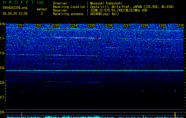The width and height of the screenshot is (186, 118).
Task: Select the 2203 time marker label
Action: [56, 25]
